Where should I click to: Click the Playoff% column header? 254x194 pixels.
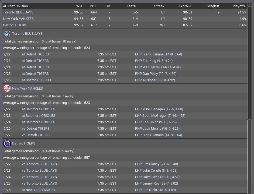tap(239, 6)
